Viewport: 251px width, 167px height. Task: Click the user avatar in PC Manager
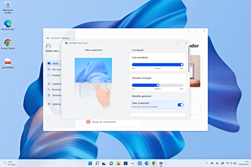pyautogui.click(x=48, y=46)
